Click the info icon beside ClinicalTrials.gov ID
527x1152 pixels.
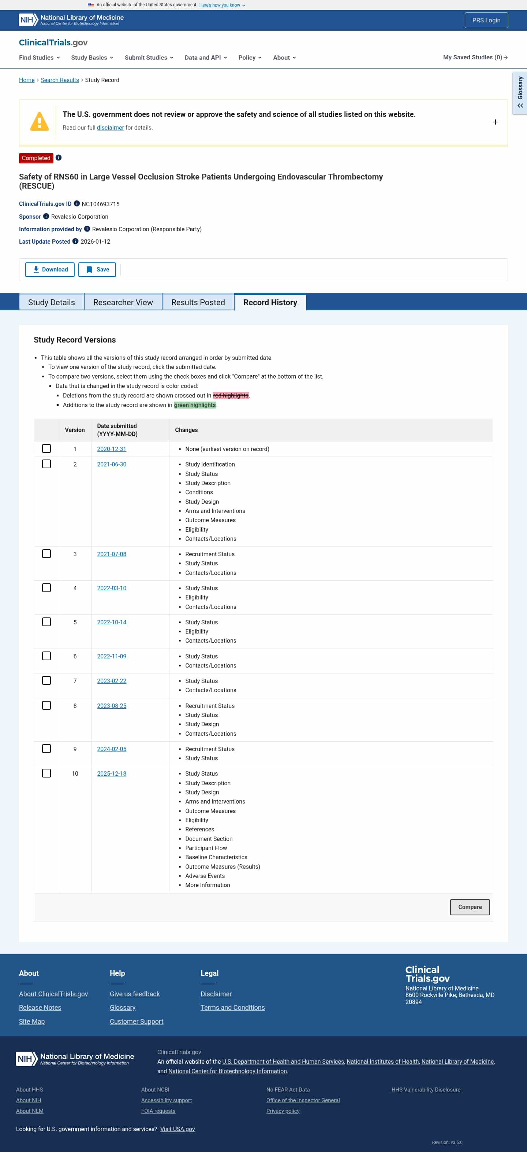tap(76, 203)
